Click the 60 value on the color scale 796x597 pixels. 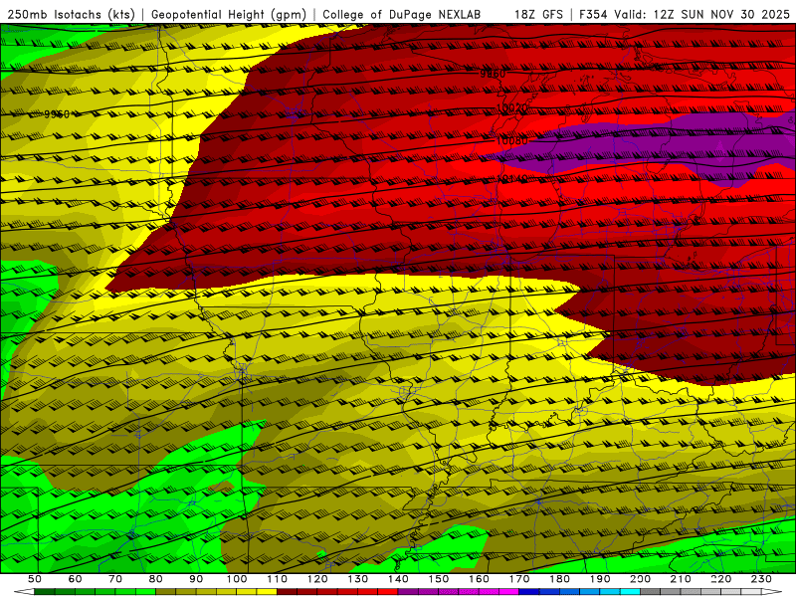click(75, 579)
